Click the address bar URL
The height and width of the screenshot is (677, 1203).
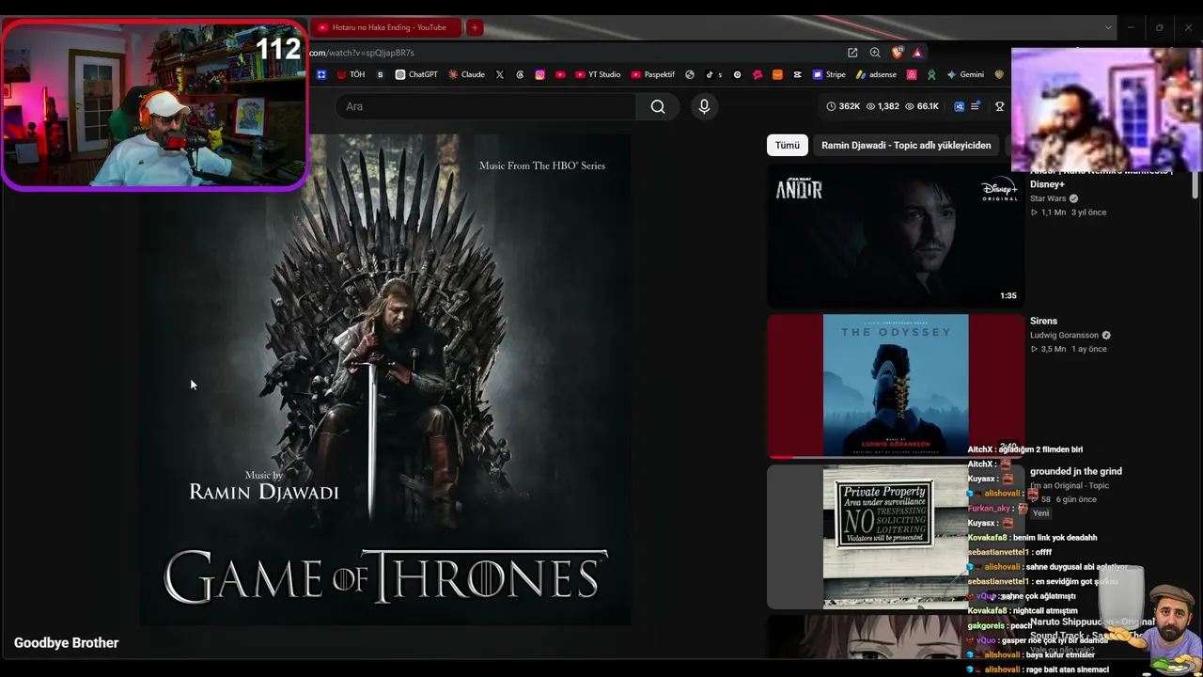362,53
